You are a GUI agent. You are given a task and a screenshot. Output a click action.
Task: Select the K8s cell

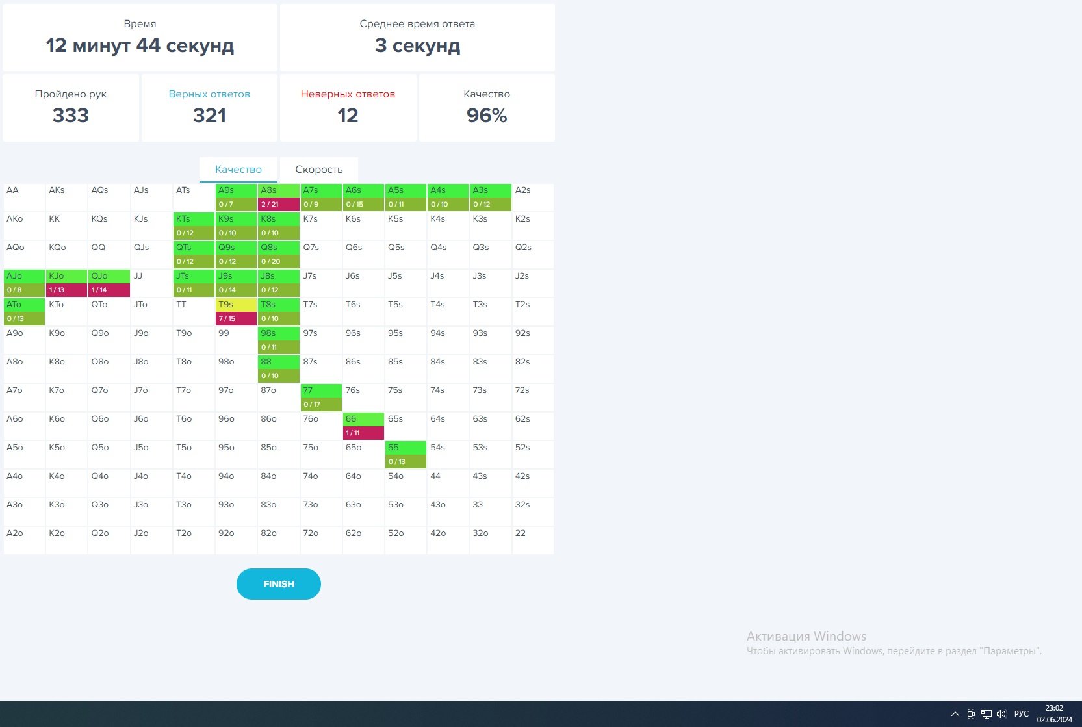coord(279,226)
